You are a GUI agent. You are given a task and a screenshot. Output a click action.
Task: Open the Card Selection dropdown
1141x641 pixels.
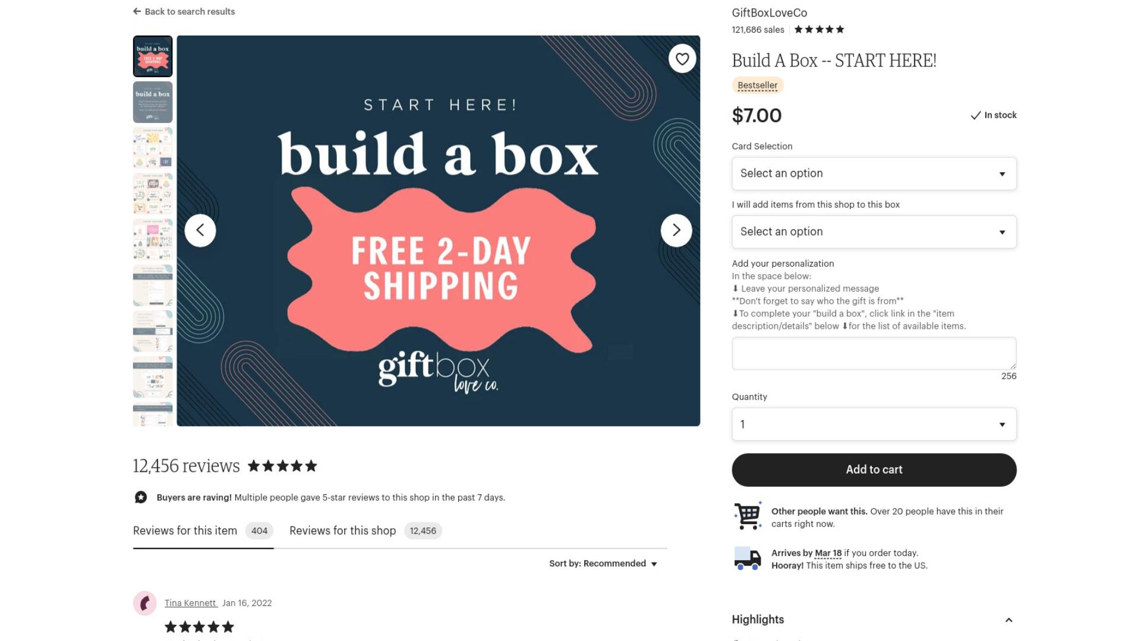874,173
